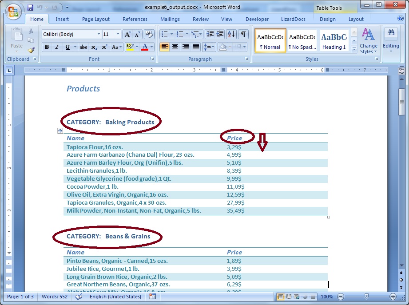409x305 pixels.
Task: Open the Page Layout tab
Action: [x=96, y=19]
